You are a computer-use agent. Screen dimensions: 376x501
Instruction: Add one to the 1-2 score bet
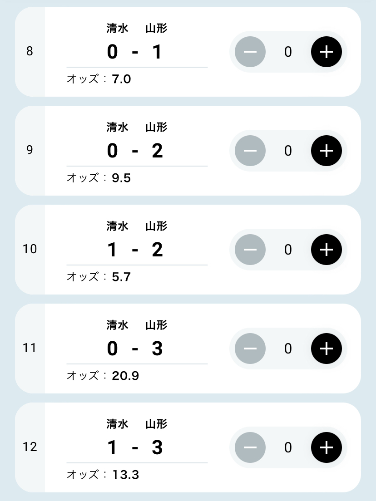[326, 250]
